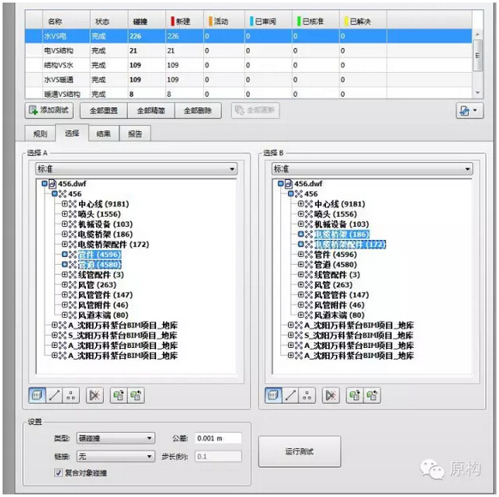Toggle lines geometry icon under Selection A

click(x=54, y=396)
